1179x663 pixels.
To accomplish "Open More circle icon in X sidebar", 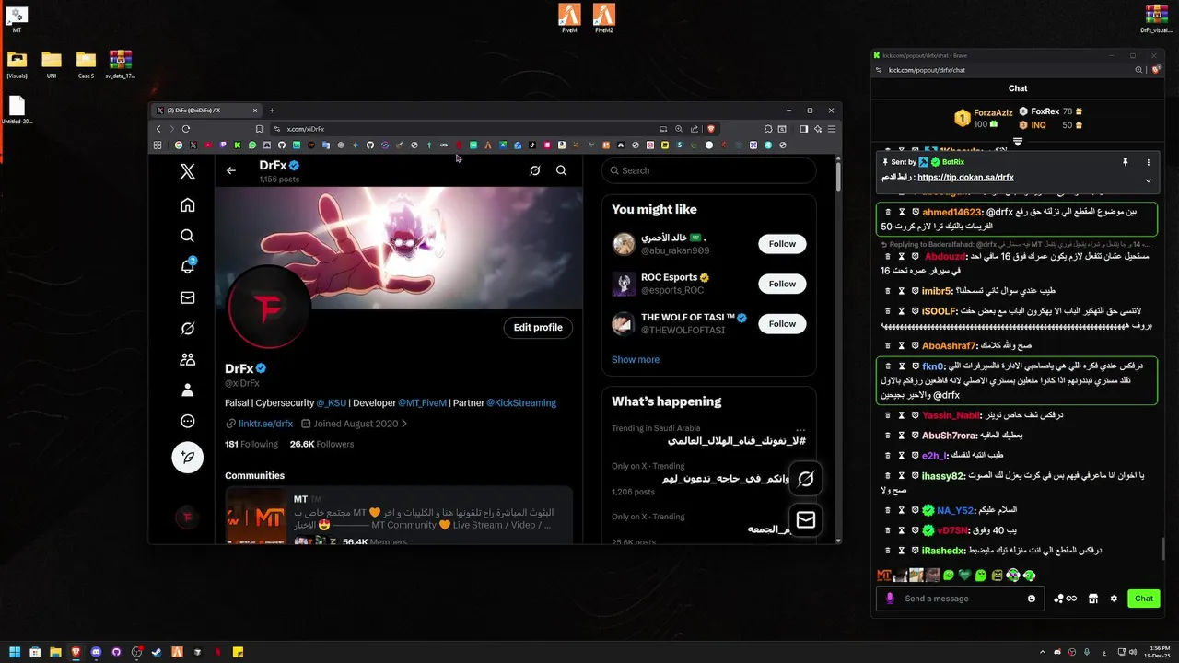I will 188,422.
